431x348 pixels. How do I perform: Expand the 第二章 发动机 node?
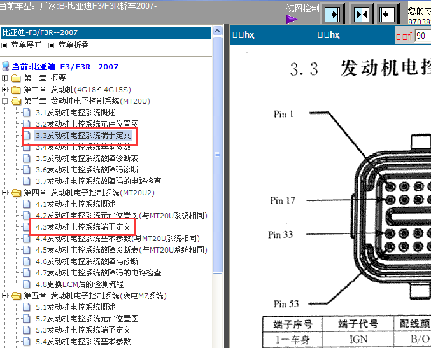(4, 90)
